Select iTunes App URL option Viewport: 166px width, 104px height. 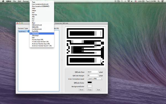click(42, 39)
